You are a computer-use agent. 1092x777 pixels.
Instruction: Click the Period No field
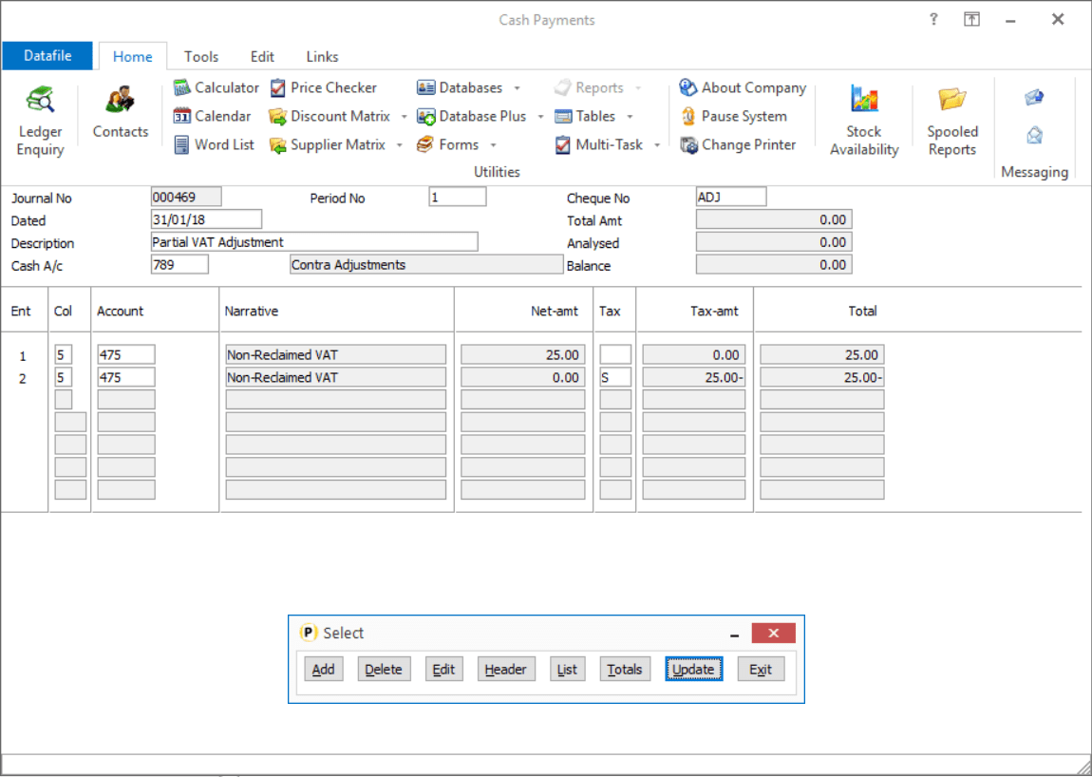point(458,198)
